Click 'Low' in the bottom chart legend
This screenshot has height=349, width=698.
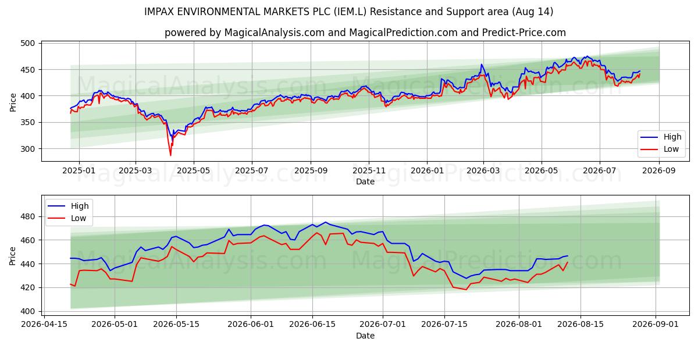click(79, 218)
